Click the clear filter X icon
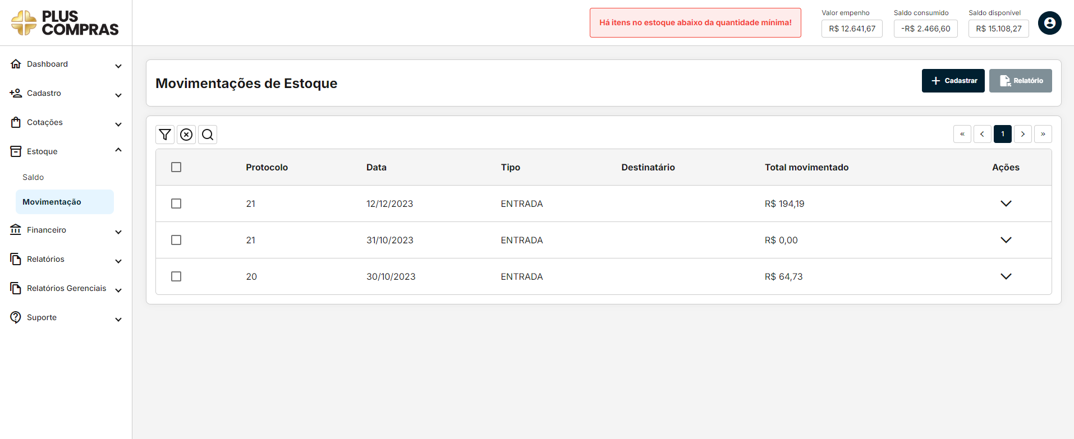This screenshot has width=1074, height=439. pyautogui.click(x=186, y=135)
